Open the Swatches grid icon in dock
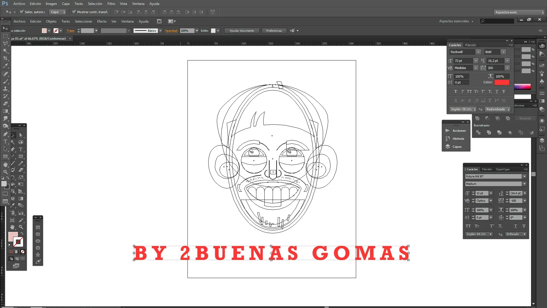Image resolution: width=547 pixels, height=308 pixels. [542, 65]
